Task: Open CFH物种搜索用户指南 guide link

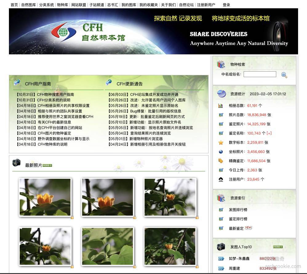Action: pyautogui.click(x=55, y=95)
